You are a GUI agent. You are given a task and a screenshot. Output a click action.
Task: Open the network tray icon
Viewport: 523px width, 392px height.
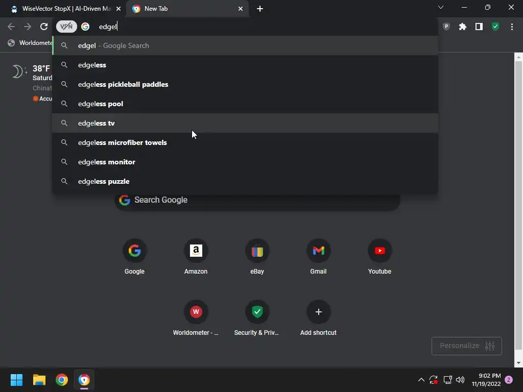pos(447,380)
